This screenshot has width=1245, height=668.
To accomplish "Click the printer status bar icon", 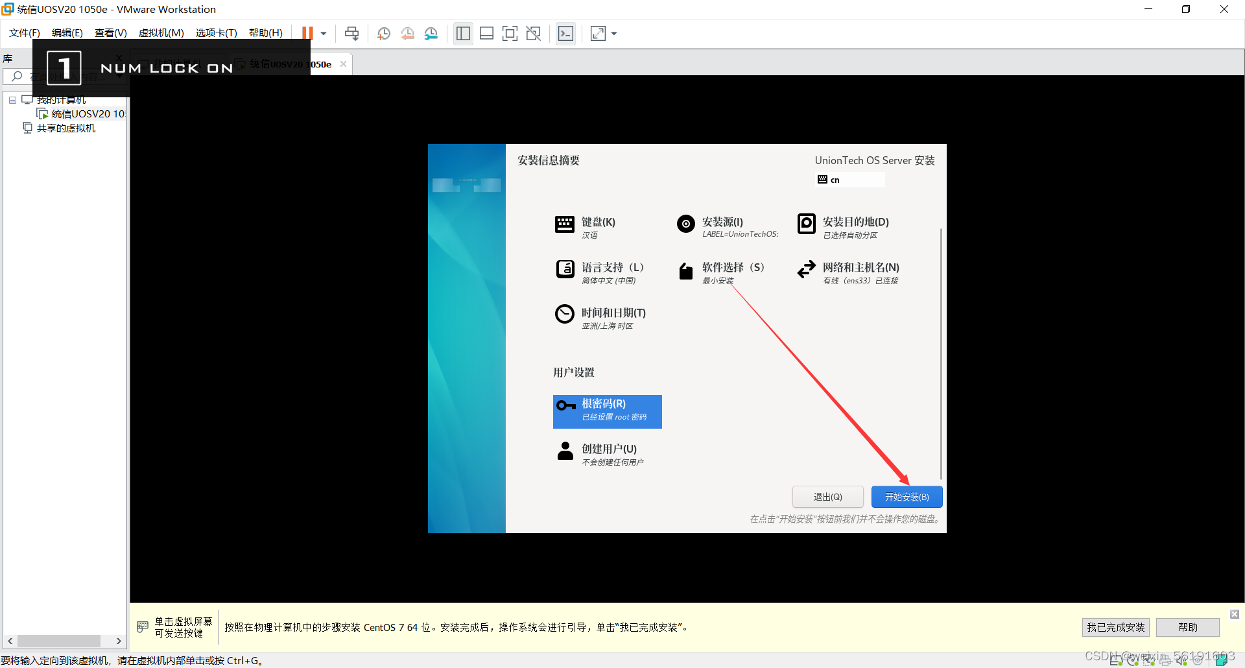I will click(1165, 661).
